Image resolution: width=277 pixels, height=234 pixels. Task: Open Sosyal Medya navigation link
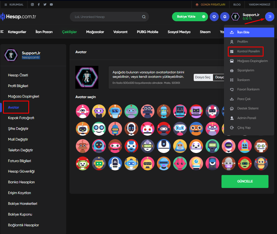pyautogui.click(x=179, y=32)
